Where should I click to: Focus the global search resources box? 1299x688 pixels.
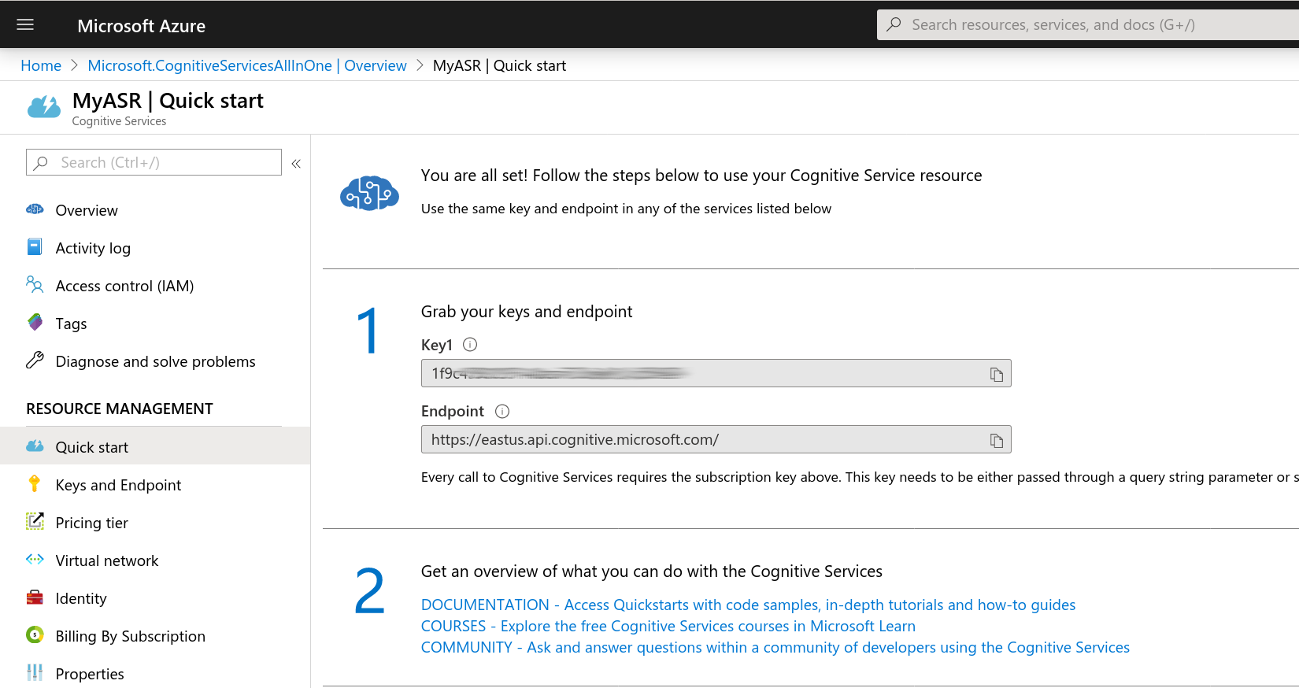pos(1088,24)
